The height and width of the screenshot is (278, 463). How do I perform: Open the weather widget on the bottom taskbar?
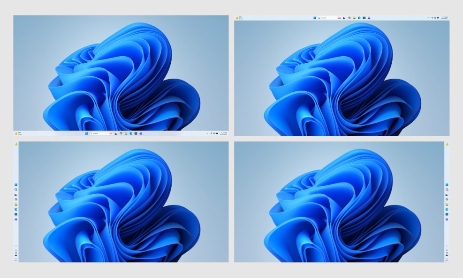click(x=17, y=133)
